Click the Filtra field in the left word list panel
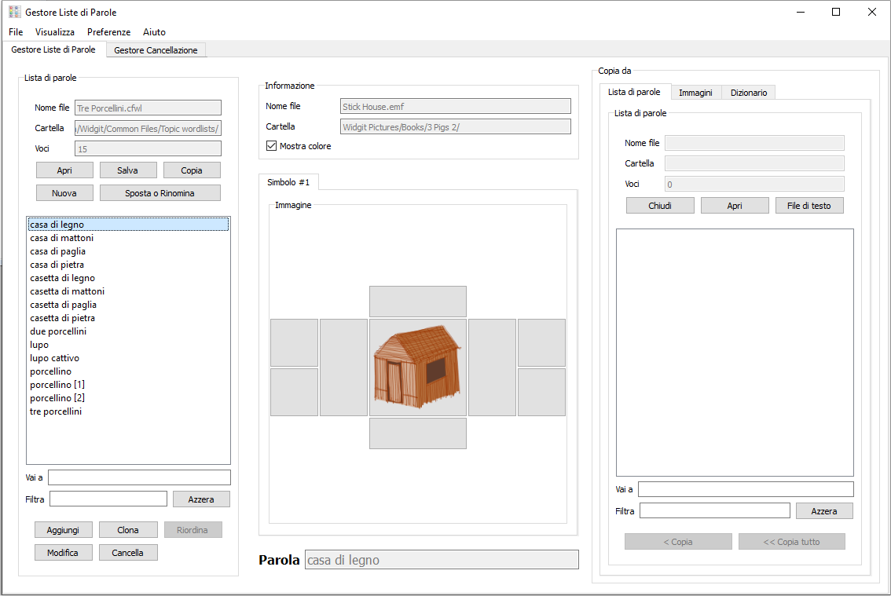Viewport: 891px width, 596px height. pyautogui.click(x=108, y=499)
